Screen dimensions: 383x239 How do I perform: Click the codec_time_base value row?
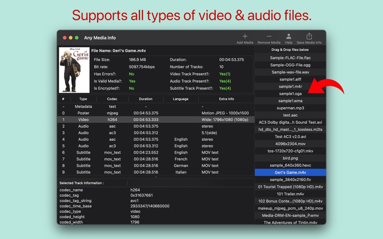(x=156, y=206)
